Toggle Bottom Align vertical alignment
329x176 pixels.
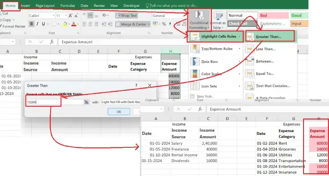(96, 15)
